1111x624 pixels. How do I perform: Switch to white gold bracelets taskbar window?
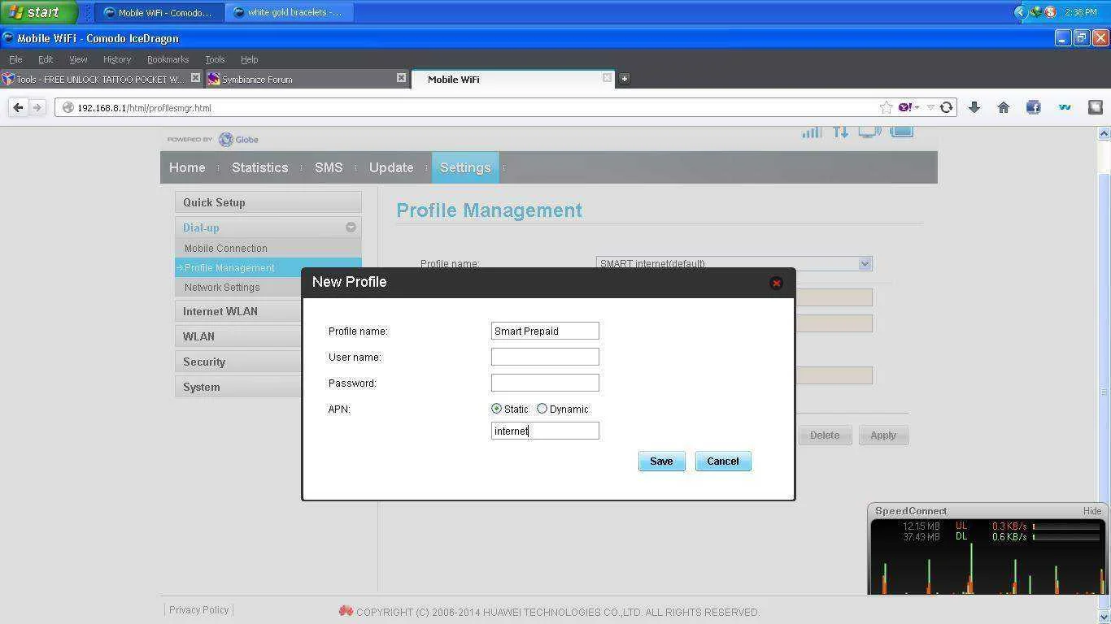pyautogui.click(x=288, y=12)
